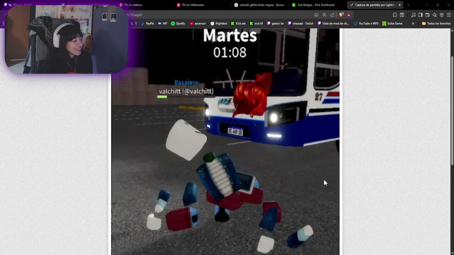This screenshot has width=454, height=255.
Task: Open the PayPal bookmark
Action: coord(147,23)
